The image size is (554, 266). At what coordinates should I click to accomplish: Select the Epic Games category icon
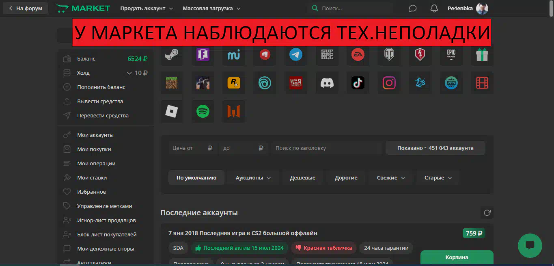451,54
